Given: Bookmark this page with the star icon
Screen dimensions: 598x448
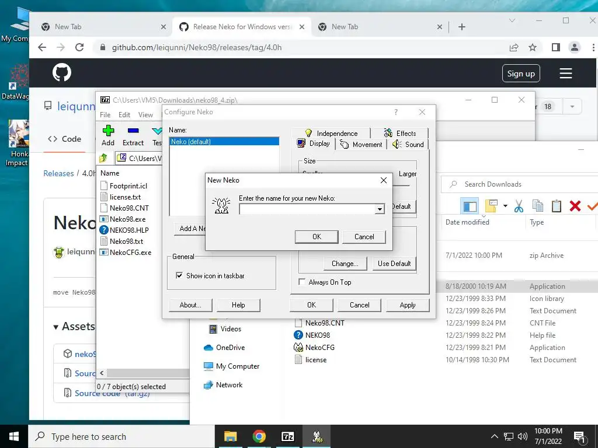Looking at the screenshot, I should 533,47.
